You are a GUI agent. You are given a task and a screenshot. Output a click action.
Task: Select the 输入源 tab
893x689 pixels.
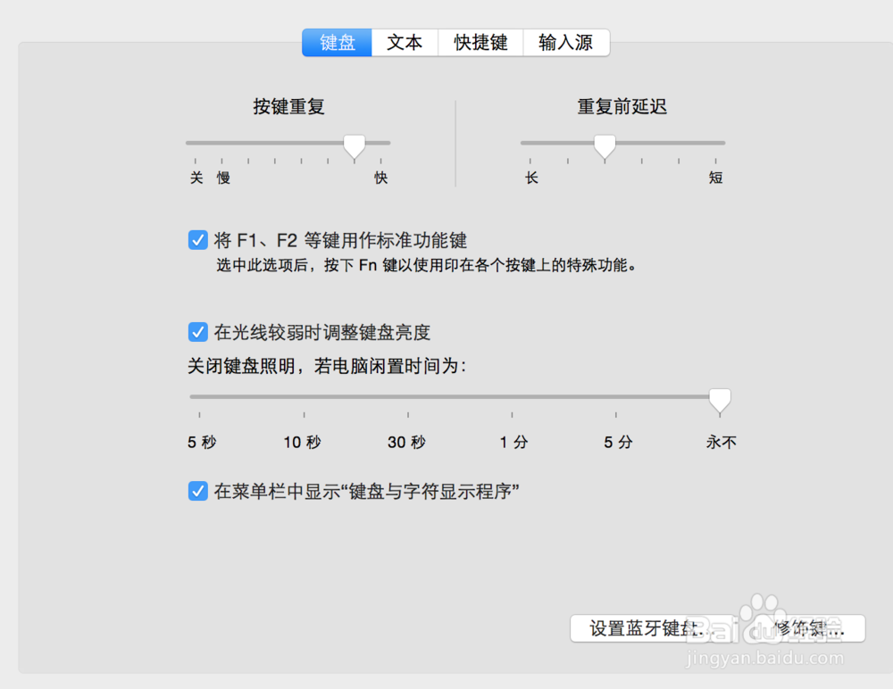[565, 42]
